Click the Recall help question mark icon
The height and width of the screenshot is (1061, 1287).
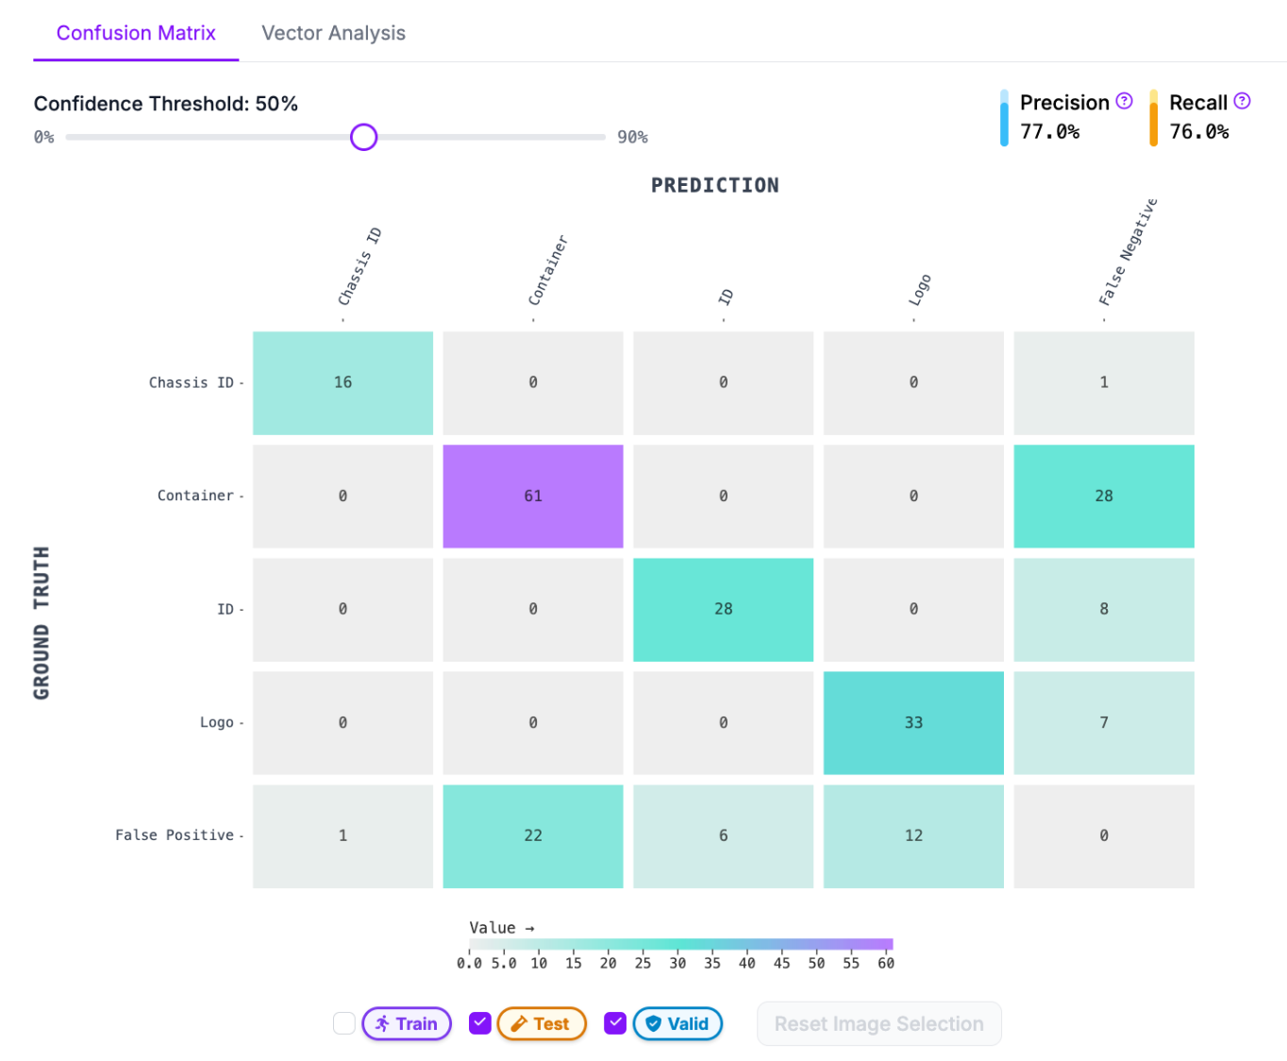pyautogui.click(x=1242, y=101)
